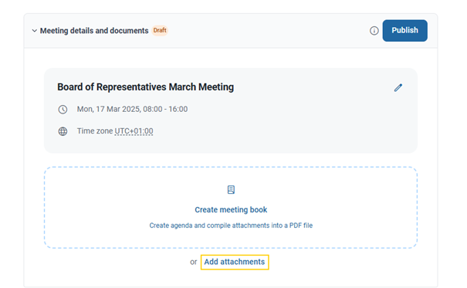Click the Meeting details and documents heading
467x288 pixels.
94,31
